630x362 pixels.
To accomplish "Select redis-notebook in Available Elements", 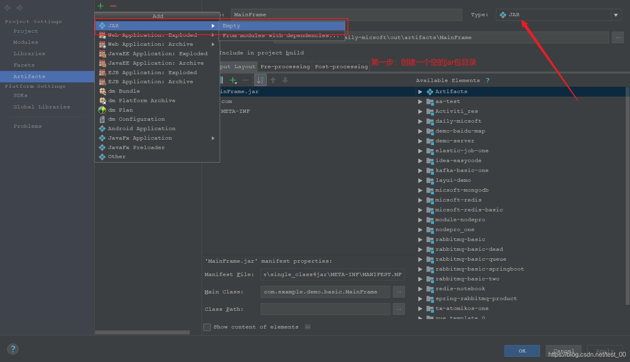I will pos(460,289).
